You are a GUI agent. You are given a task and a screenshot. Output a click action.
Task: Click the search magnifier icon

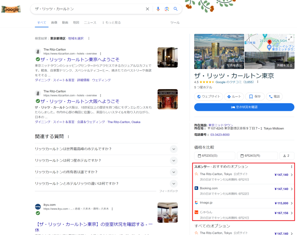tap(175, 9)
